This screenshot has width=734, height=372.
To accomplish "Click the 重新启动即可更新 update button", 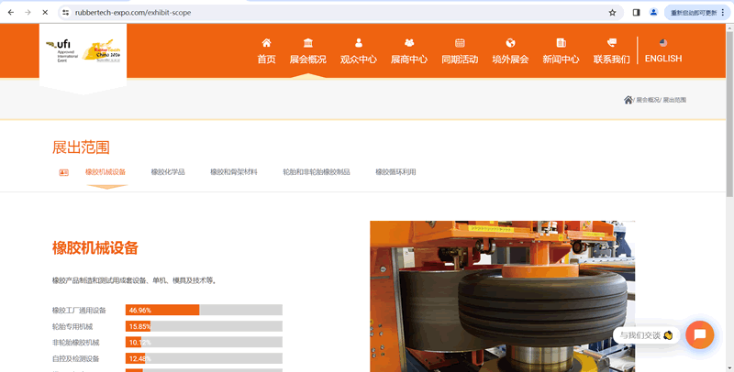I will tap(694, 13).
